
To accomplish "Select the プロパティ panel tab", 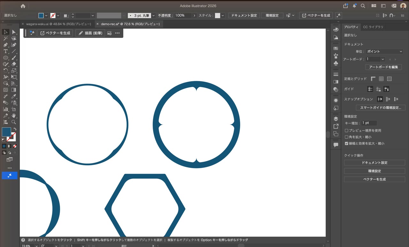I will coord(351,27).
